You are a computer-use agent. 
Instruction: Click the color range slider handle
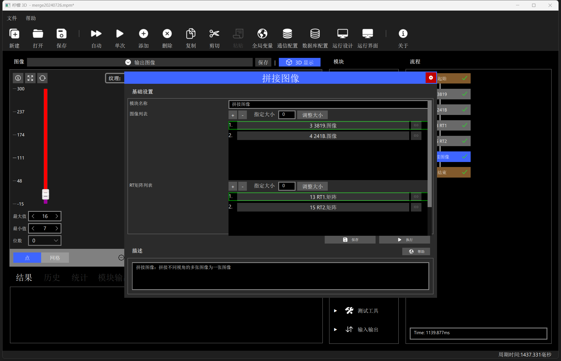46,194
